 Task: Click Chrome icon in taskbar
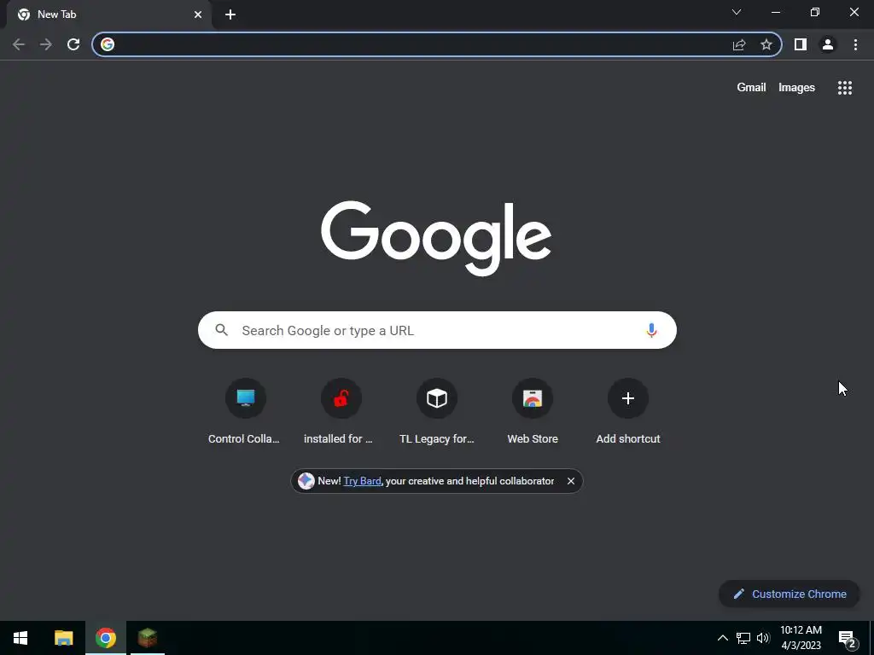pyautogui.click(x=106, y=638)
